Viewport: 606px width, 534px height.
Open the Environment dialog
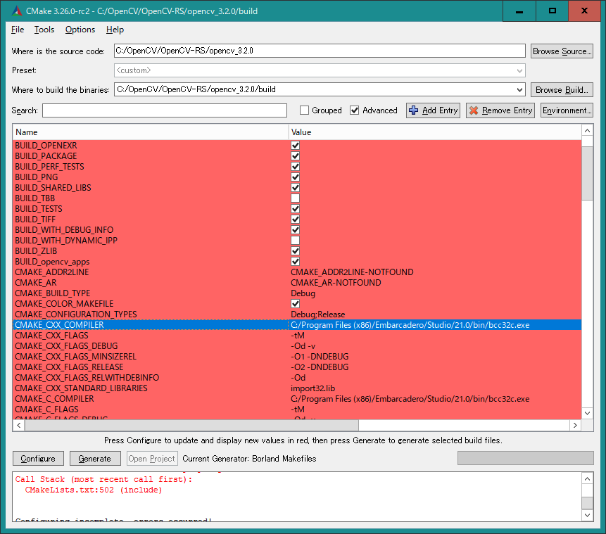566,110
